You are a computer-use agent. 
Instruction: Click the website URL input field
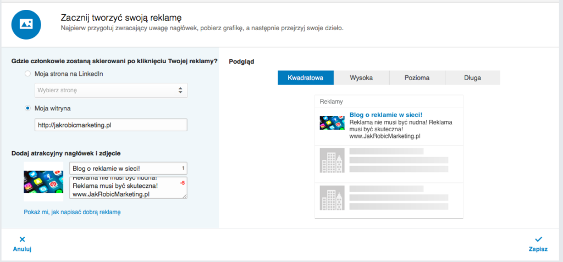pos(111,125)
